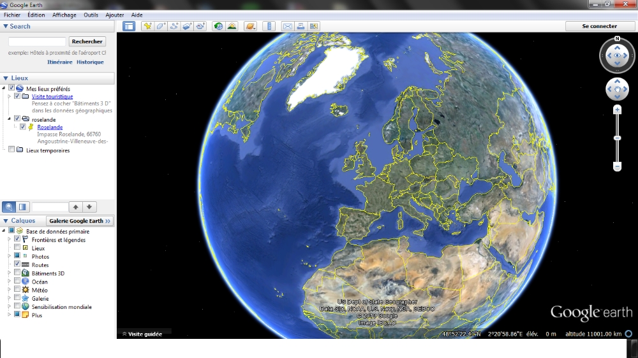Toggle sunlight across the landscape icon
Screen dimensions: 638x358
click(232, 26)
